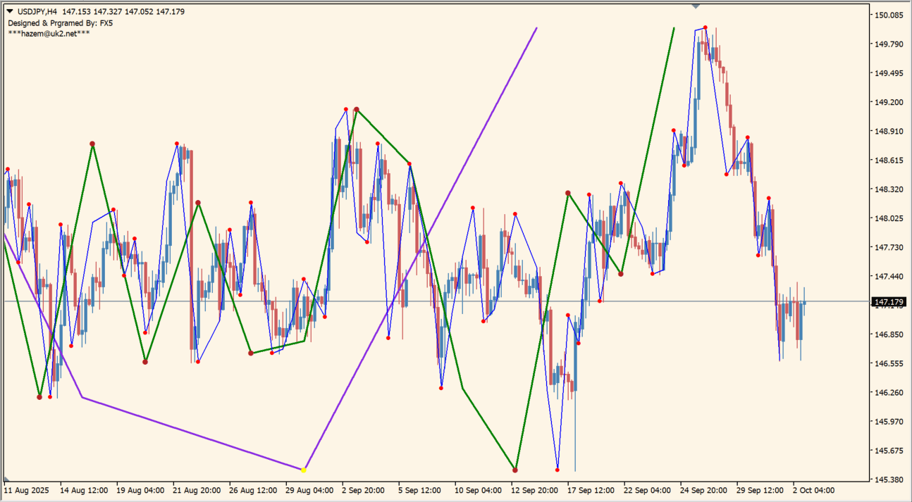Click the USDJPY,H4 symbol title text
This screenshot has height=502, width=912.
coord(37,12)
